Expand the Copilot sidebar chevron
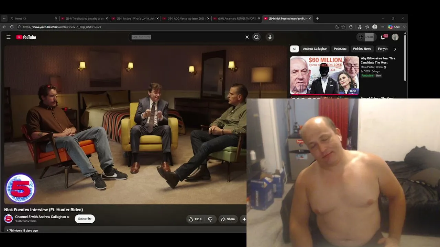Viewport: 440px width, 247px height. (x=404, y=27)
